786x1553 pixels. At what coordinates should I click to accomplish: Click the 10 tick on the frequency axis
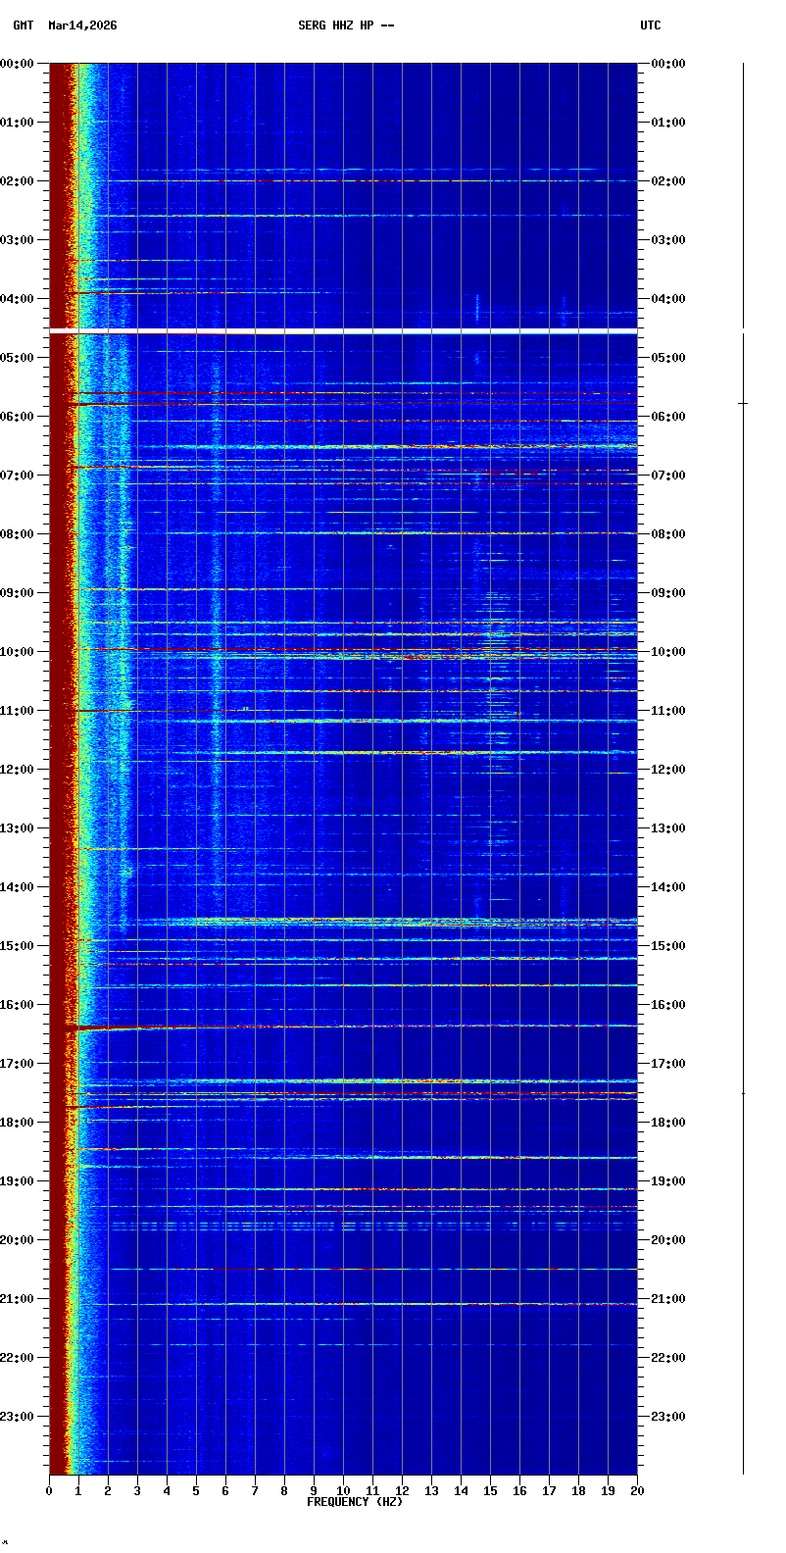343,1491
